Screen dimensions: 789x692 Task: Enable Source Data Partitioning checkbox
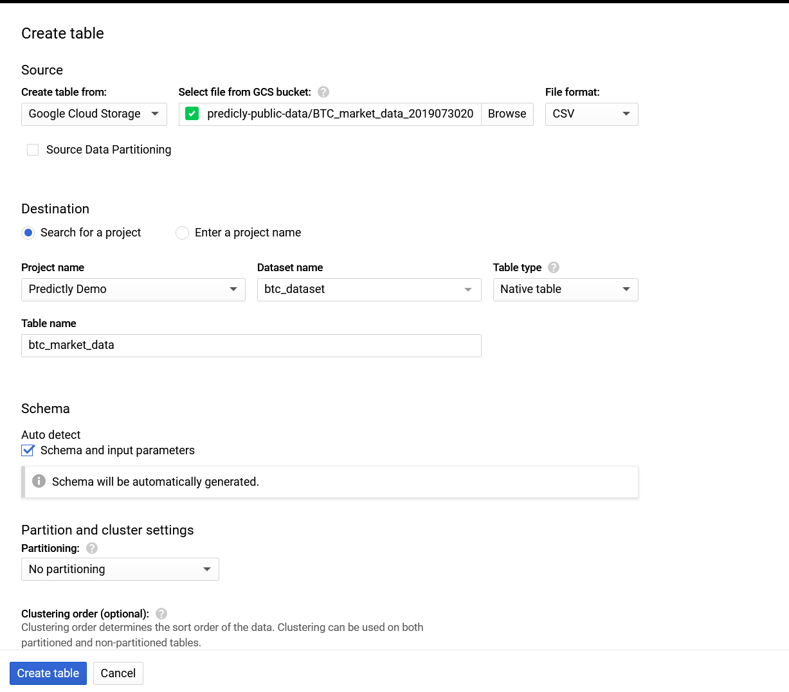33,150
